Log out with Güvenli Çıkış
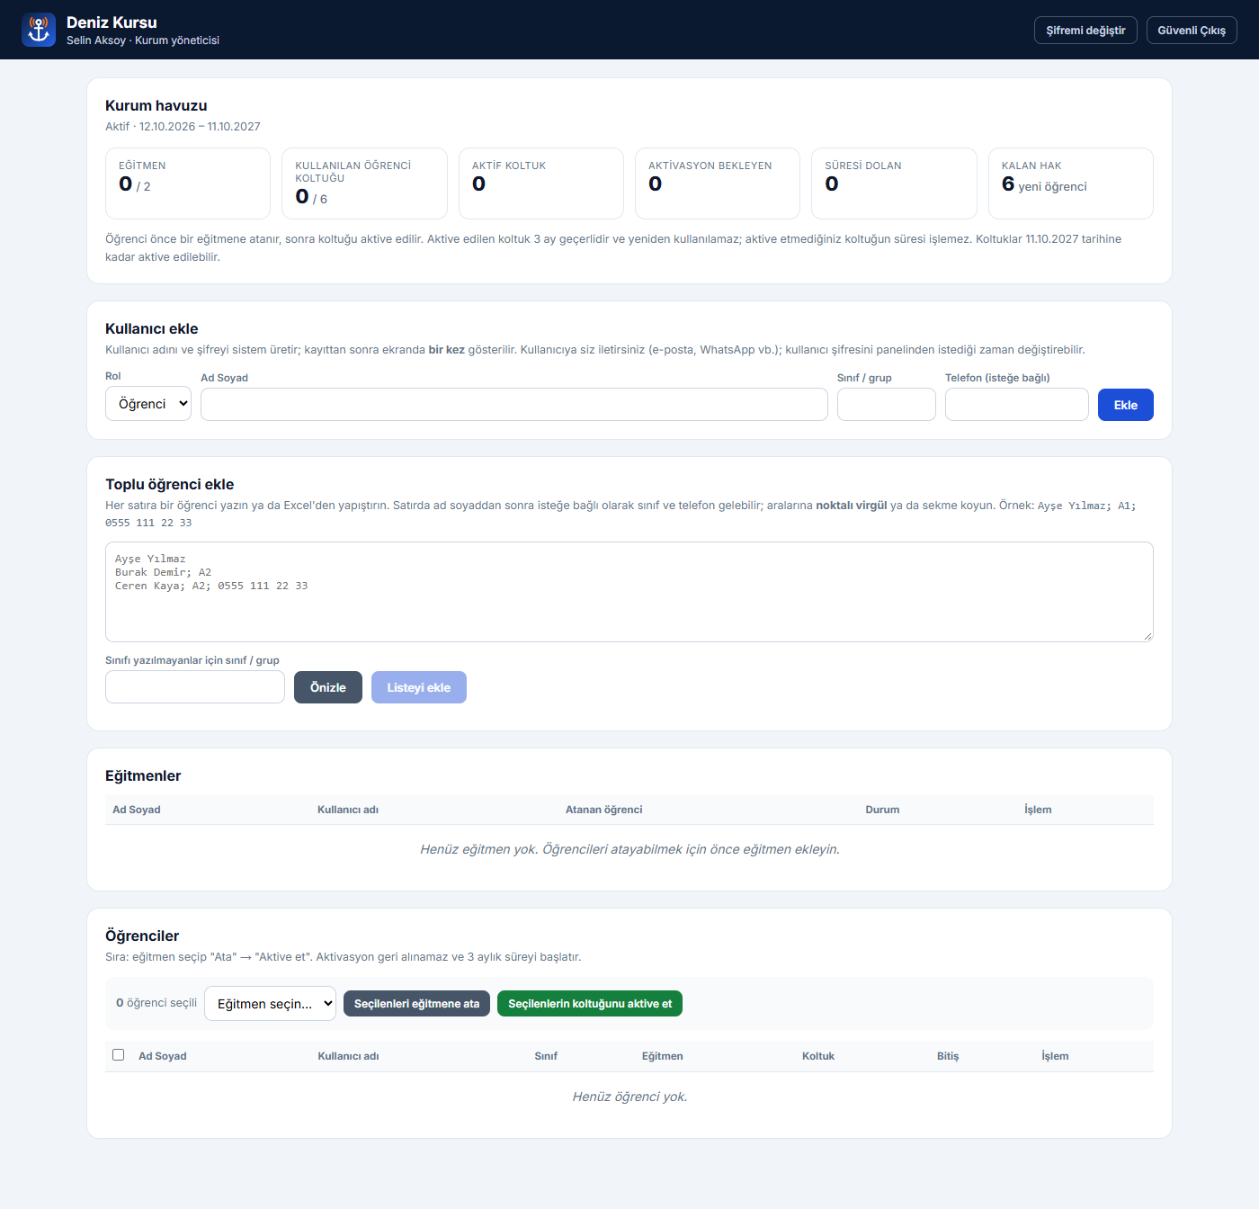 [x=1192, y=30]
